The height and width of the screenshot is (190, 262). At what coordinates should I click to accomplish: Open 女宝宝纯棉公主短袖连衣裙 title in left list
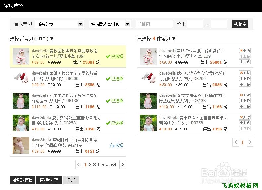click(65, 98)
